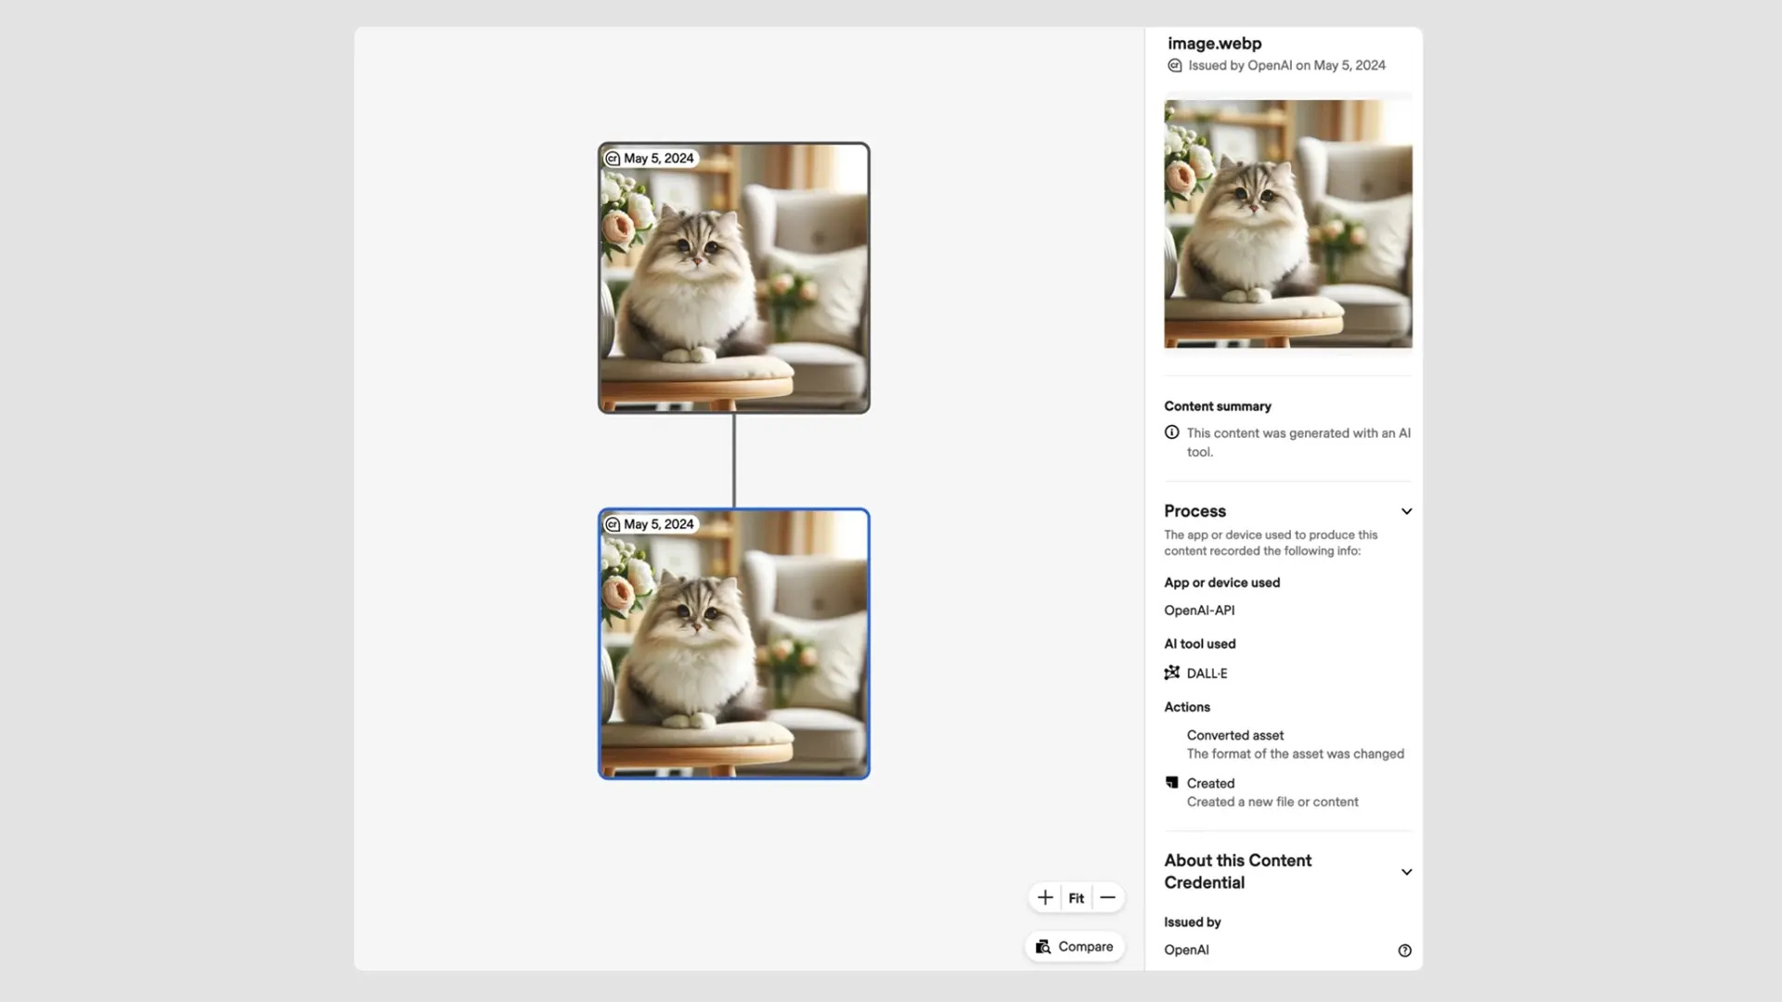Zoom out with the minus icon
Image resolution: width=1782 pixels, height=1002 pixels.
click(1107, 897)
